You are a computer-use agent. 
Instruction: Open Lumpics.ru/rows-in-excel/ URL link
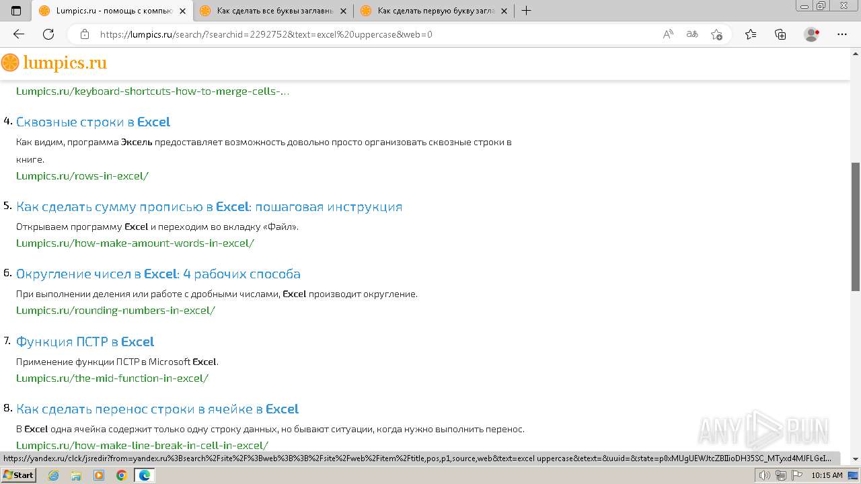[82, 176]
